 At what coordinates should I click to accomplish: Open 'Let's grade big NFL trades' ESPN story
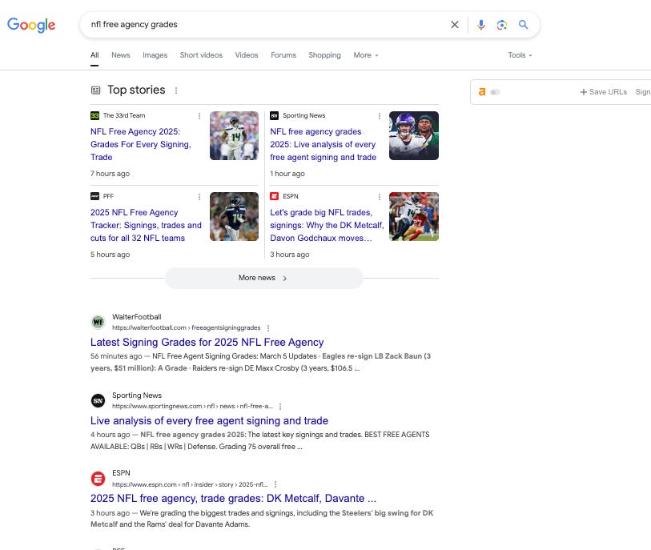tap(327, 225)
